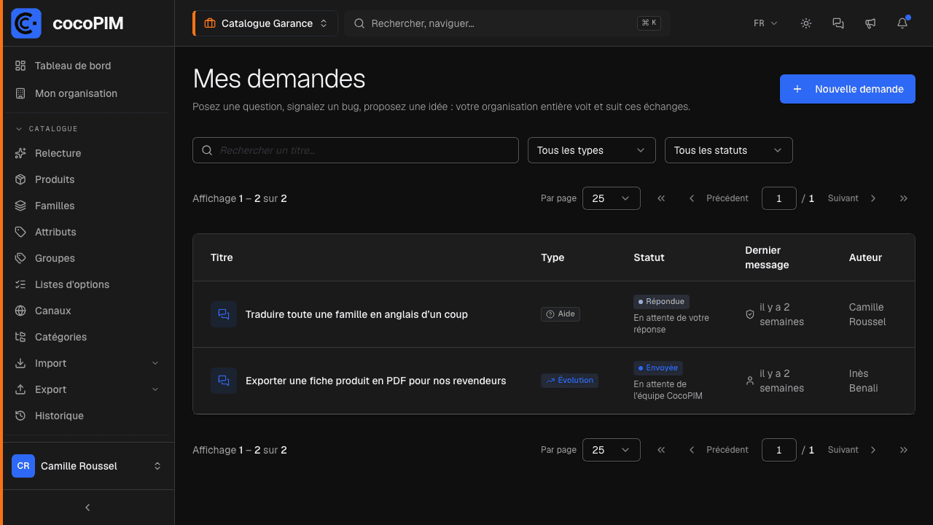Screen dimensions: 933x525
Task: Click the cocoPIM logo icon
Action: click(x=26, y=23)
